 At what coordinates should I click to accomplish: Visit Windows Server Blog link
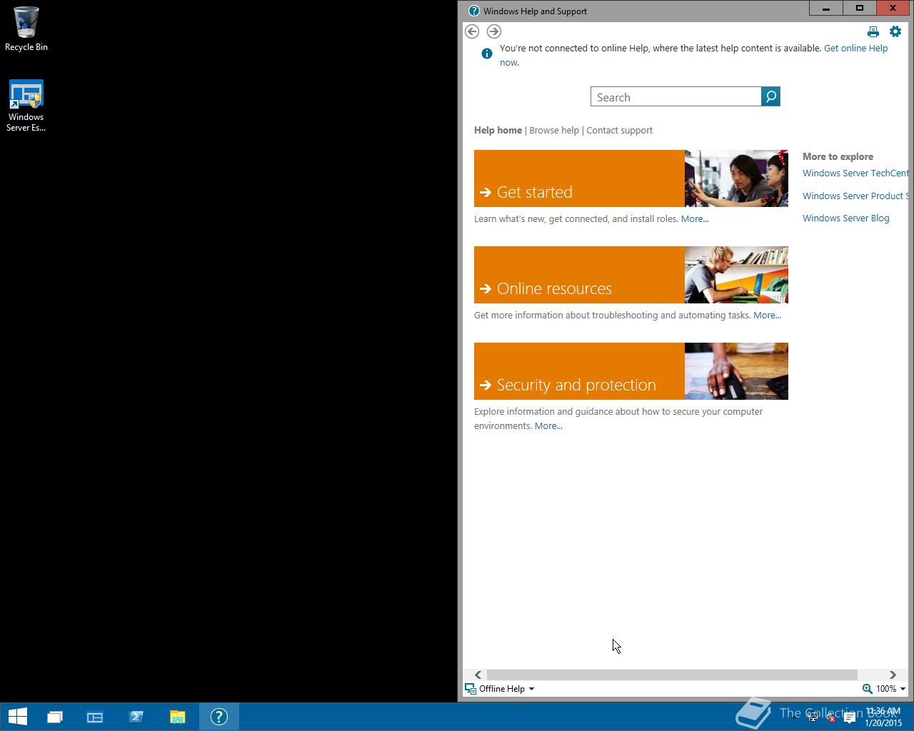pos(845,218)
